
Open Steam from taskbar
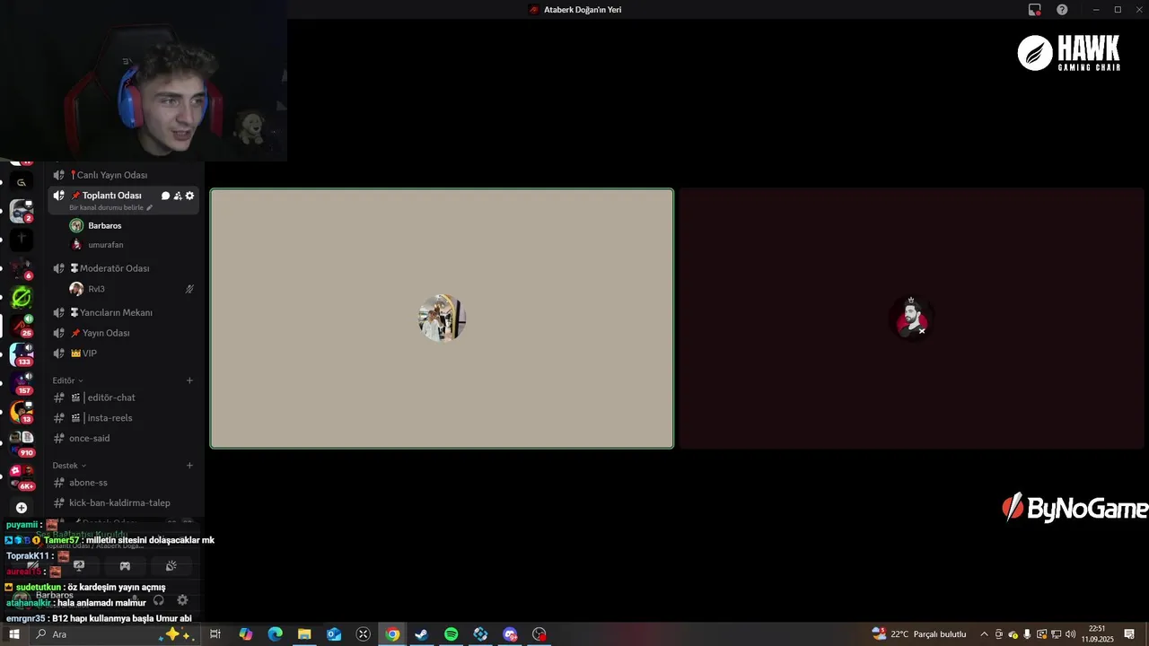point(422,634)
